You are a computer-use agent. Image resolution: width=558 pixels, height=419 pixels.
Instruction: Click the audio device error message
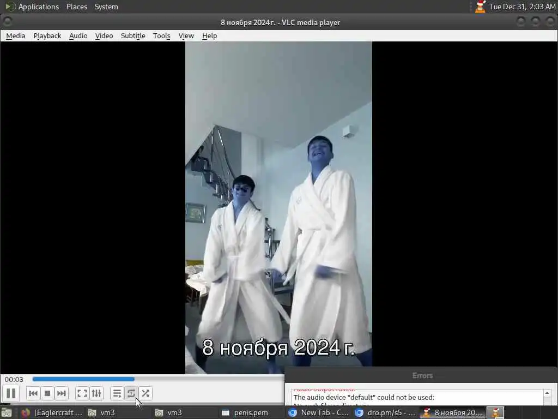click(363, 397)
